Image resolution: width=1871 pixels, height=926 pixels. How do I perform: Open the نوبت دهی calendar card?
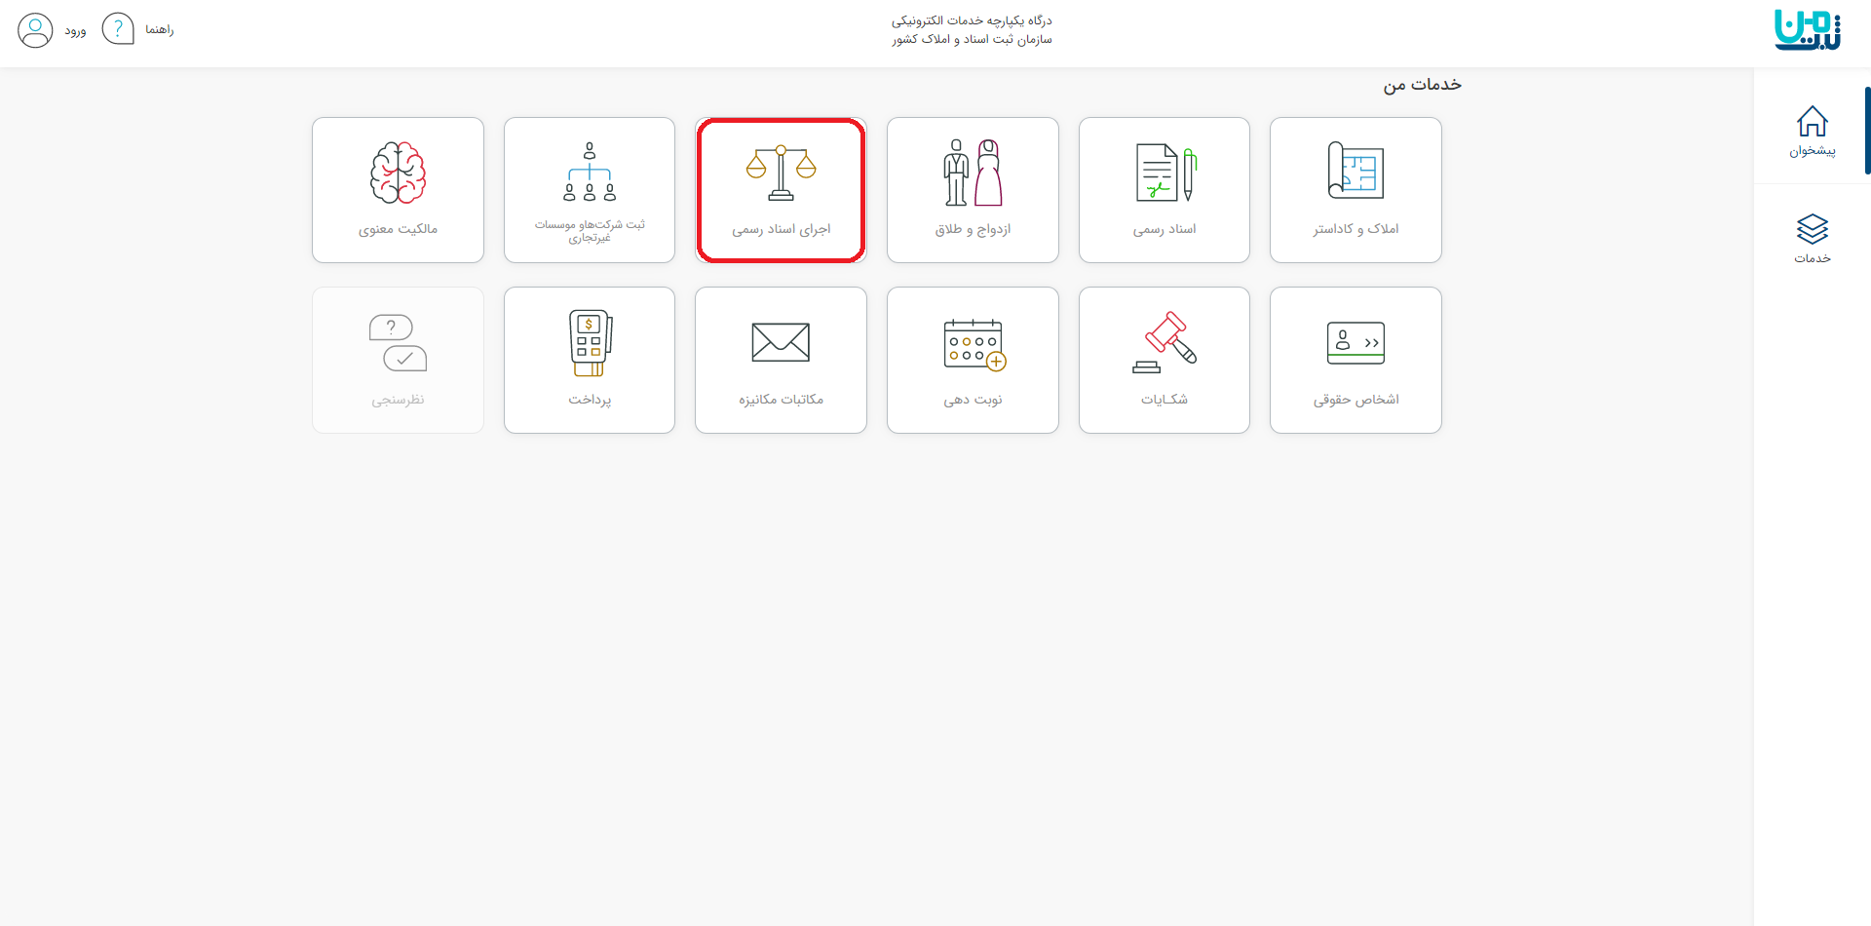(973, 360)
